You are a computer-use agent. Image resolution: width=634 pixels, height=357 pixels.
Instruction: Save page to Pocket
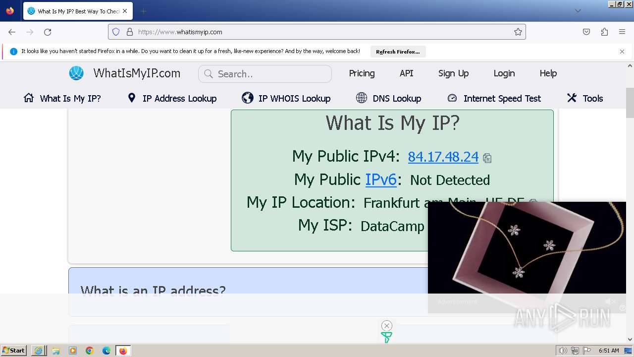[586, 32]
